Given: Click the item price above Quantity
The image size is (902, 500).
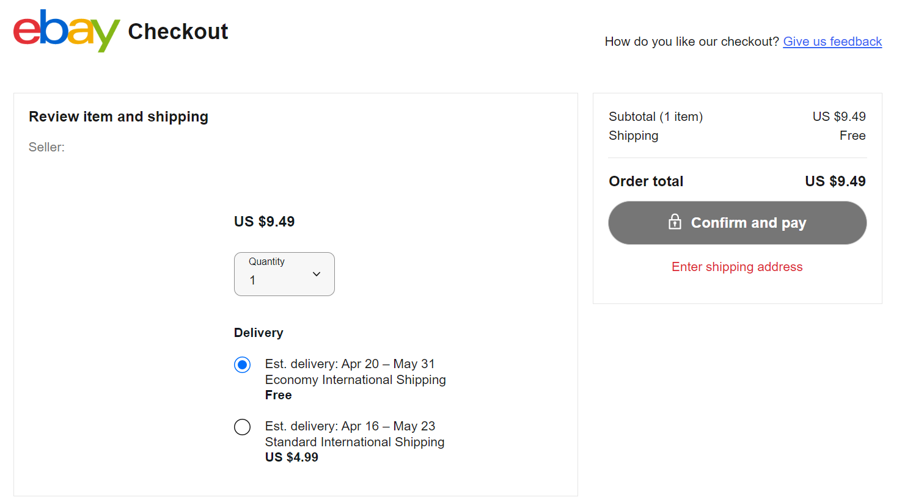Looking at the screenshot, I should tap(264, 222).
